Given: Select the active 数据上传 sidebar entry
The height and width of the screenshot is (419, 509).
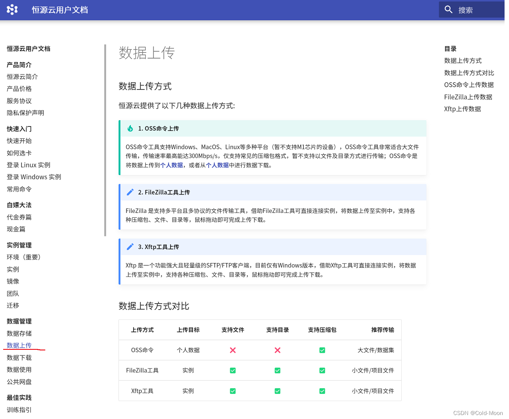Looking at the screenshot, I should (19, 345).
